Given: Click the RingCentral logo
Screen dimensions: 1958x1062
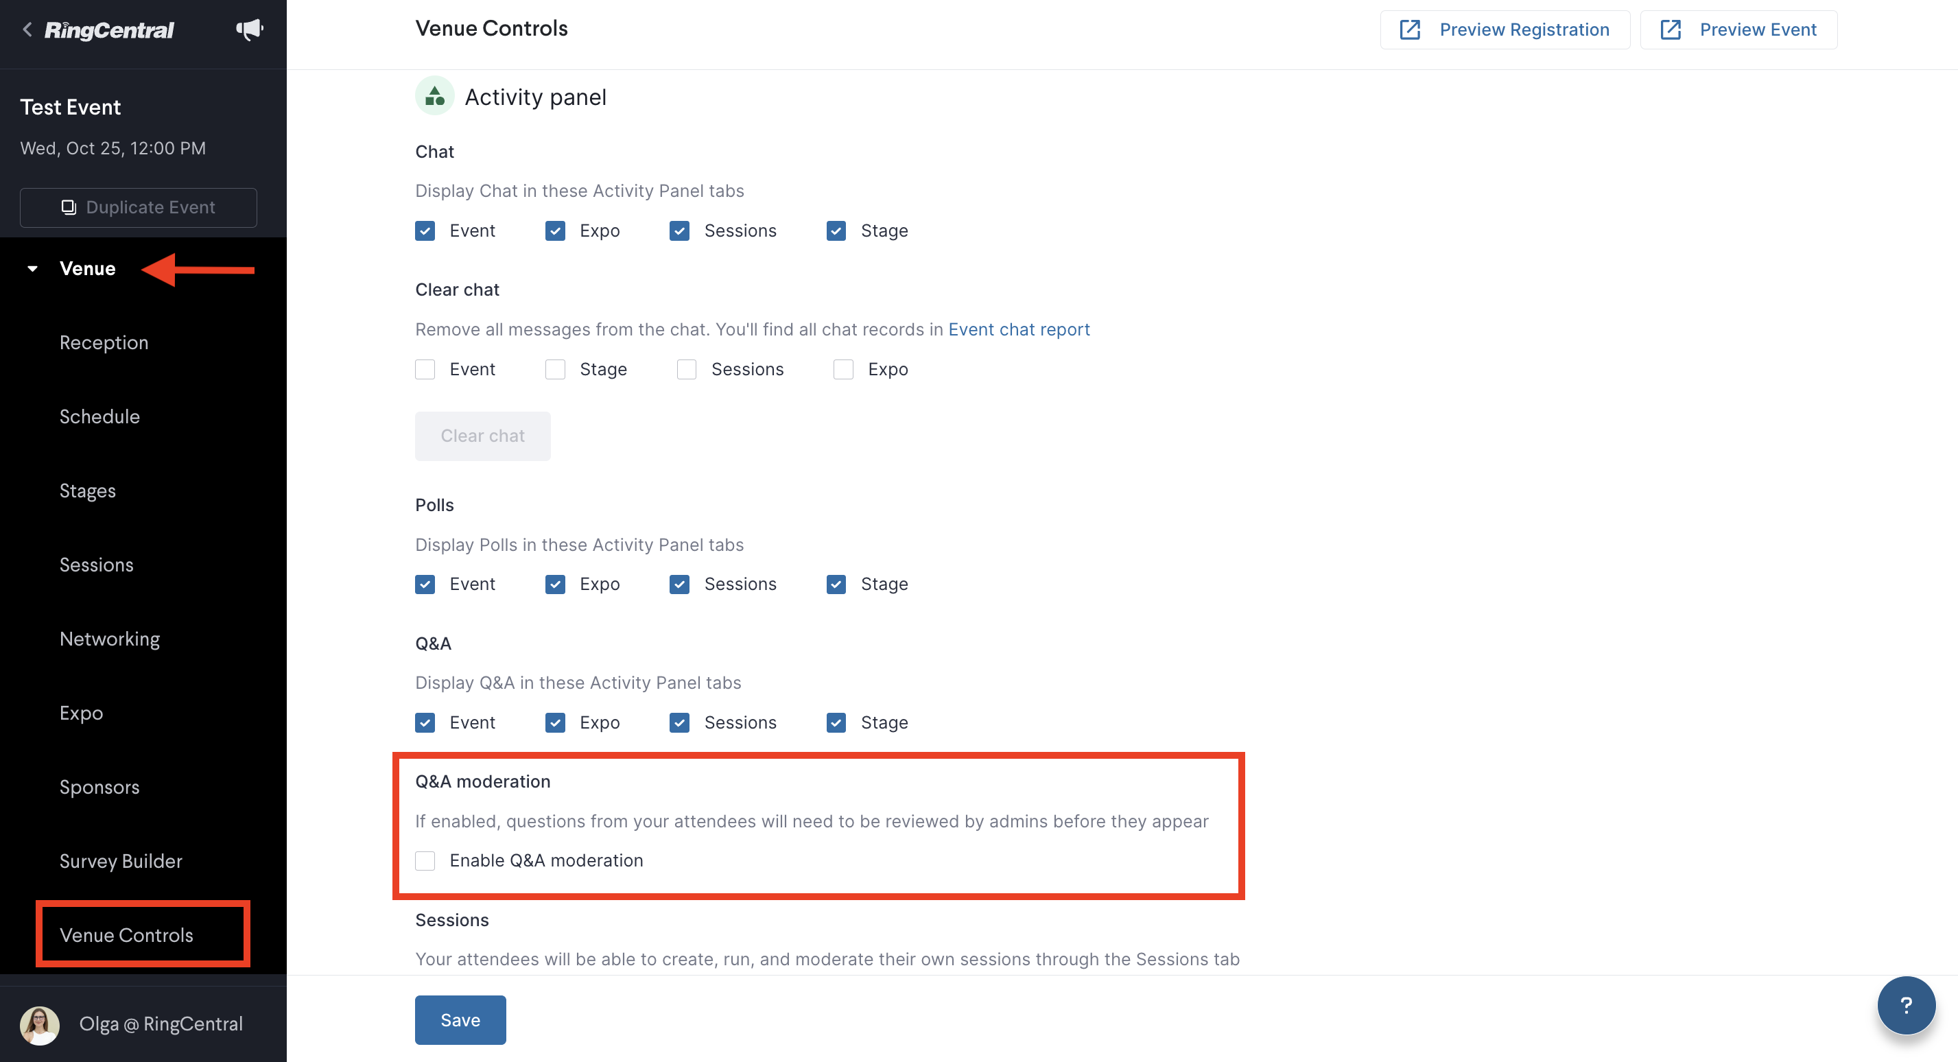Looking at the screenshot, I should click(x=110, y=29).
